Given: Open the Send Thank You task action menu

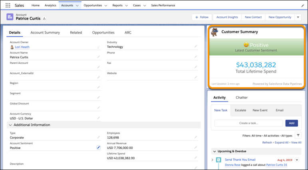Looking at the screenshot, I should pyautogui.click(x=297, y=160).
